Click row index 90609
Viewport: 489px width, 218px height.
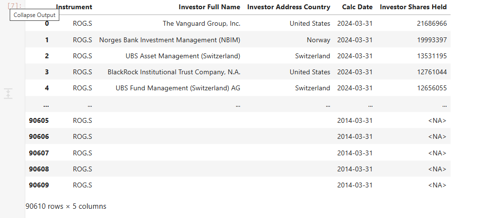coord(39,185)
